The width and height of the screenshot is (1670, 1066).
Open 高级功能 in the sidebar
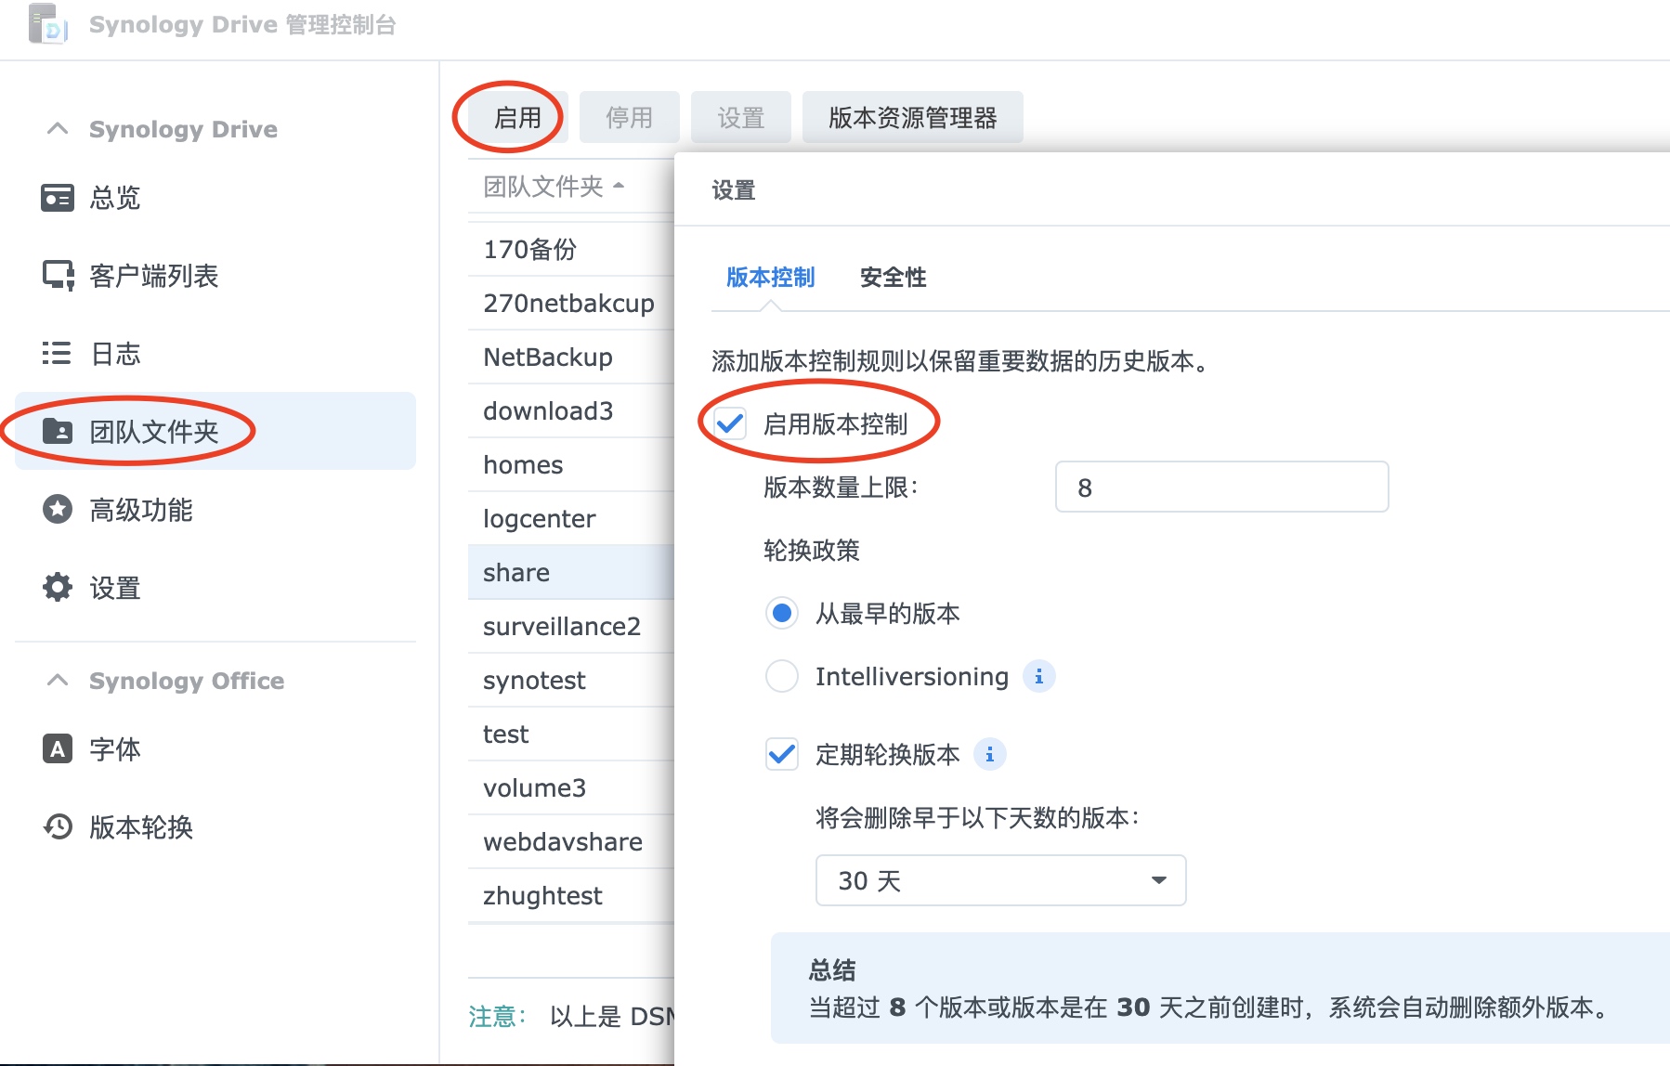pyautogui.click(x=215, y=510)
